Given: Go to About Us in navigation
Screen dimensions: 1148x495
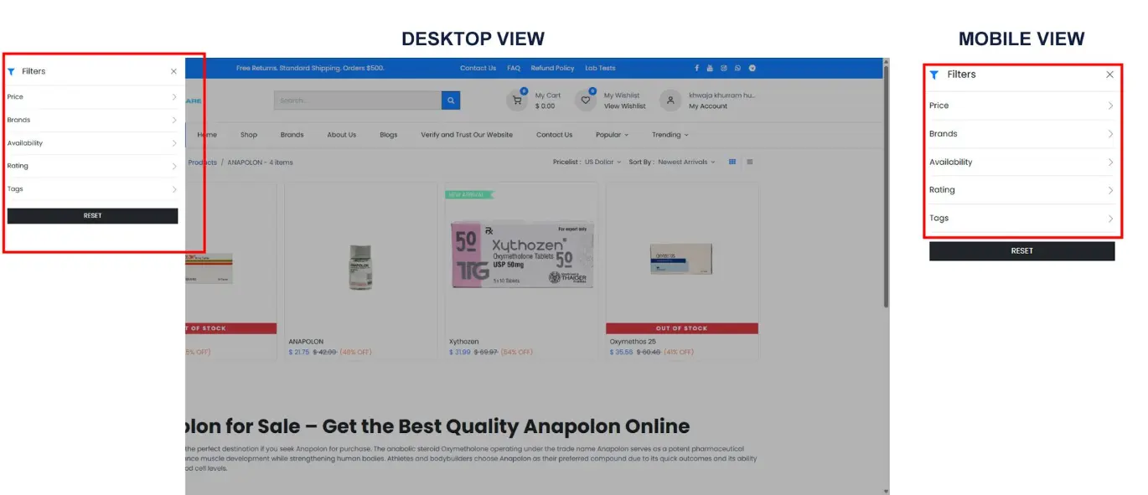Looking at the screenshot, I should (341, 135).
